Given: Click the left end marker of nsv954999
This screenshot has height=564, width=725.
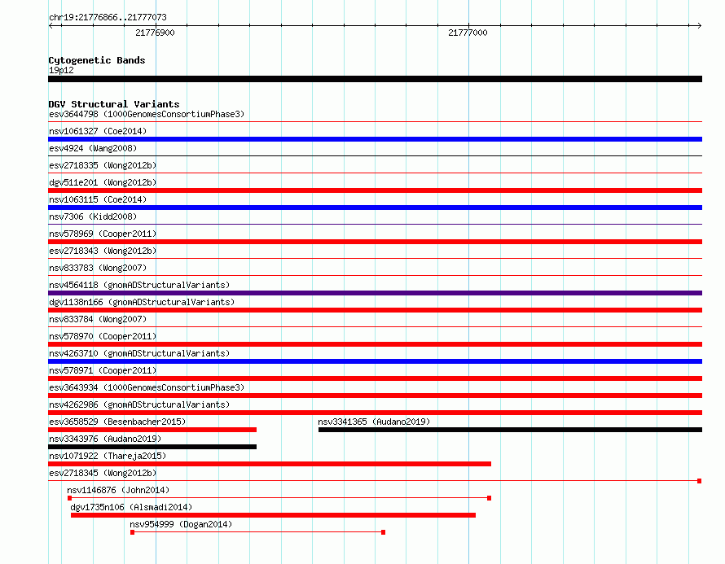Looking at the screenshot, I should [133, 532].
